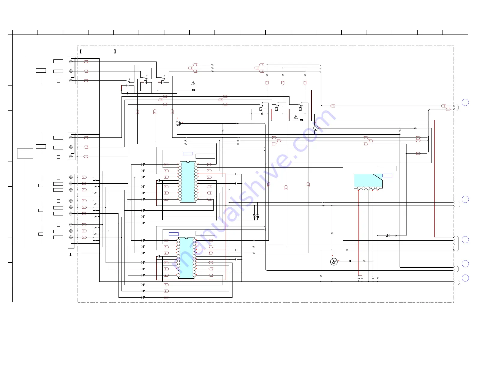
Task: Select the blue label box beside the regulator
Action: pos(387,176)
